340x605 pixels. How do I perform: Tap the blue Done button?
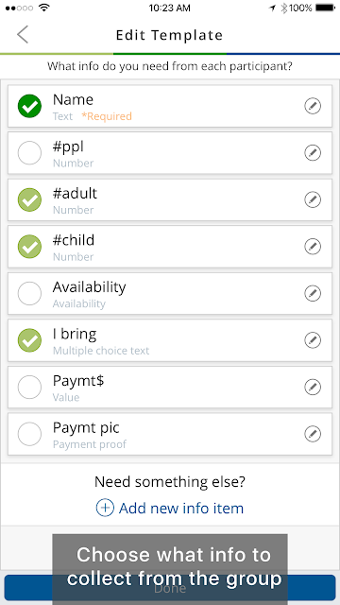170,588
